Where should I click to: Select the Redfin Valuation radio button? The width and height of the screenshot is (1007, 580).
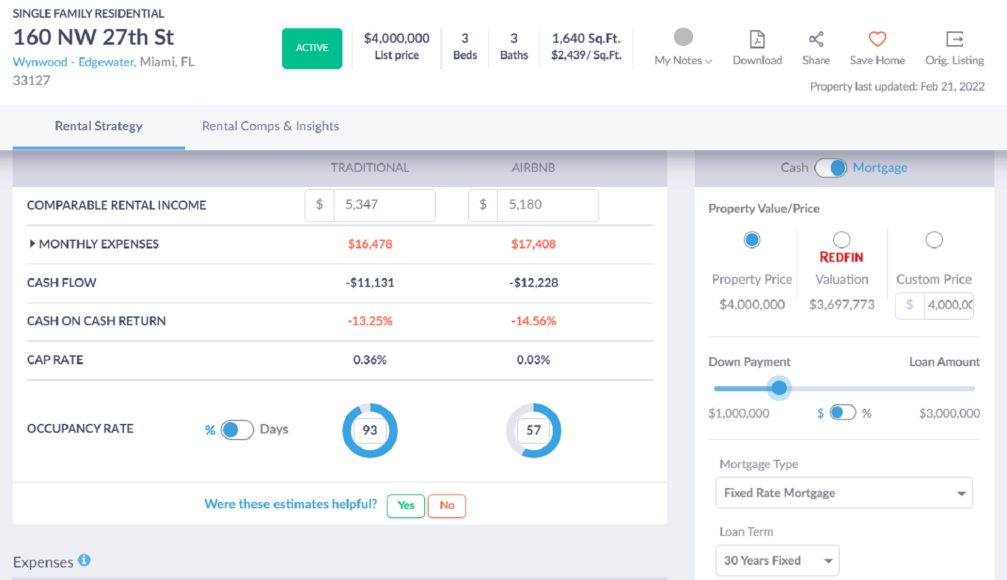(x=841, y=240)
